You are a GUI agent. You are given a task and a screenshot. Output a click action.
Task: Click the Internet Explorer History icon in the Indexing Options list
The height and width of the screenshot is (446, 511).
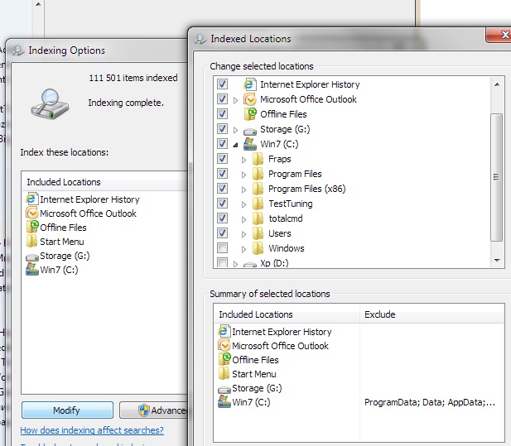click(32, 199)
